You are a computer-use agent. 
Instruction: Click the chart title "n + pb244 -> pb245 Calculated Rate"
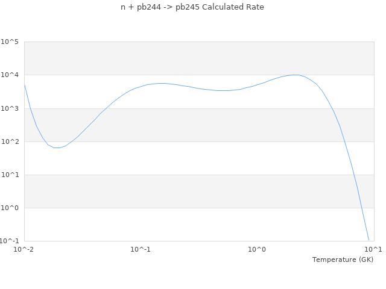point(192,7)
